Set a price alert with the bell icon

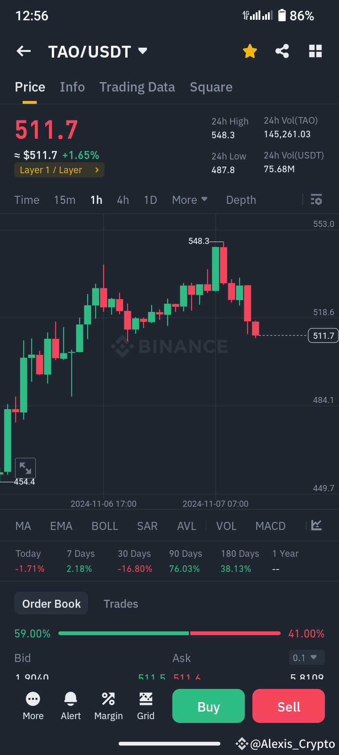(71, 705)
